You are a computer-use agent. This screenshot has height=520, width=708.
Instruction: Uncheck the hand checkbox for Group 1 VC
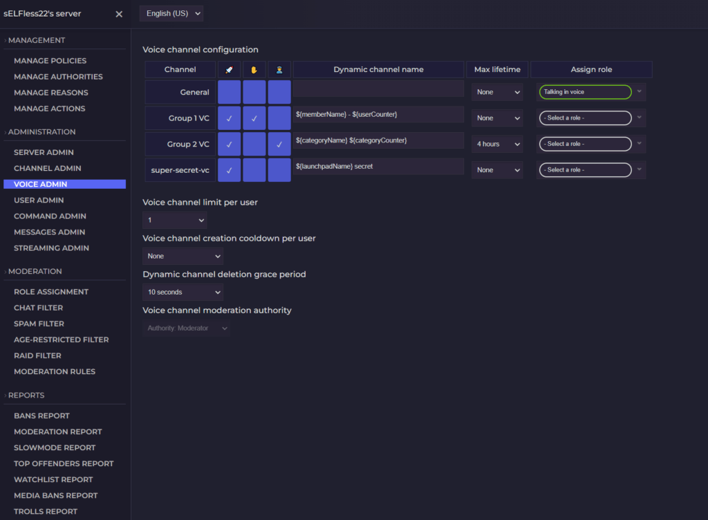tap(254, 118)
